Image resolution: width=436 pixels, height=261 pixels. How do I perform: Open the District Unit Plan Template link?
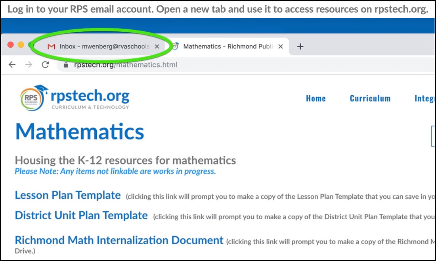tap(81, 215)
